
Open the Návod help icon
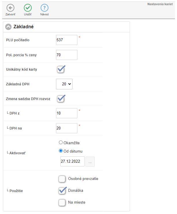(x=44, y=8)
